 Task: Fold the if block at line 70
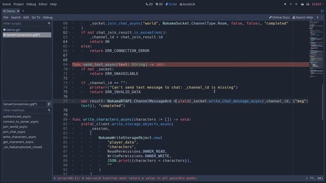point(70,69)
